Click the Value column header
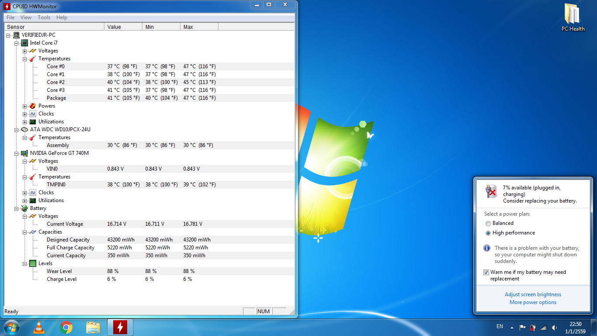This screenshot has width=597, height=336. (123, 27)
